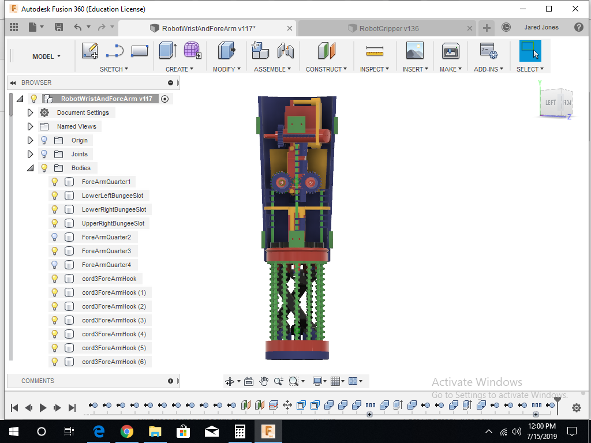Click the Redo arrow

pyautogui.click(x=102, y=27)
